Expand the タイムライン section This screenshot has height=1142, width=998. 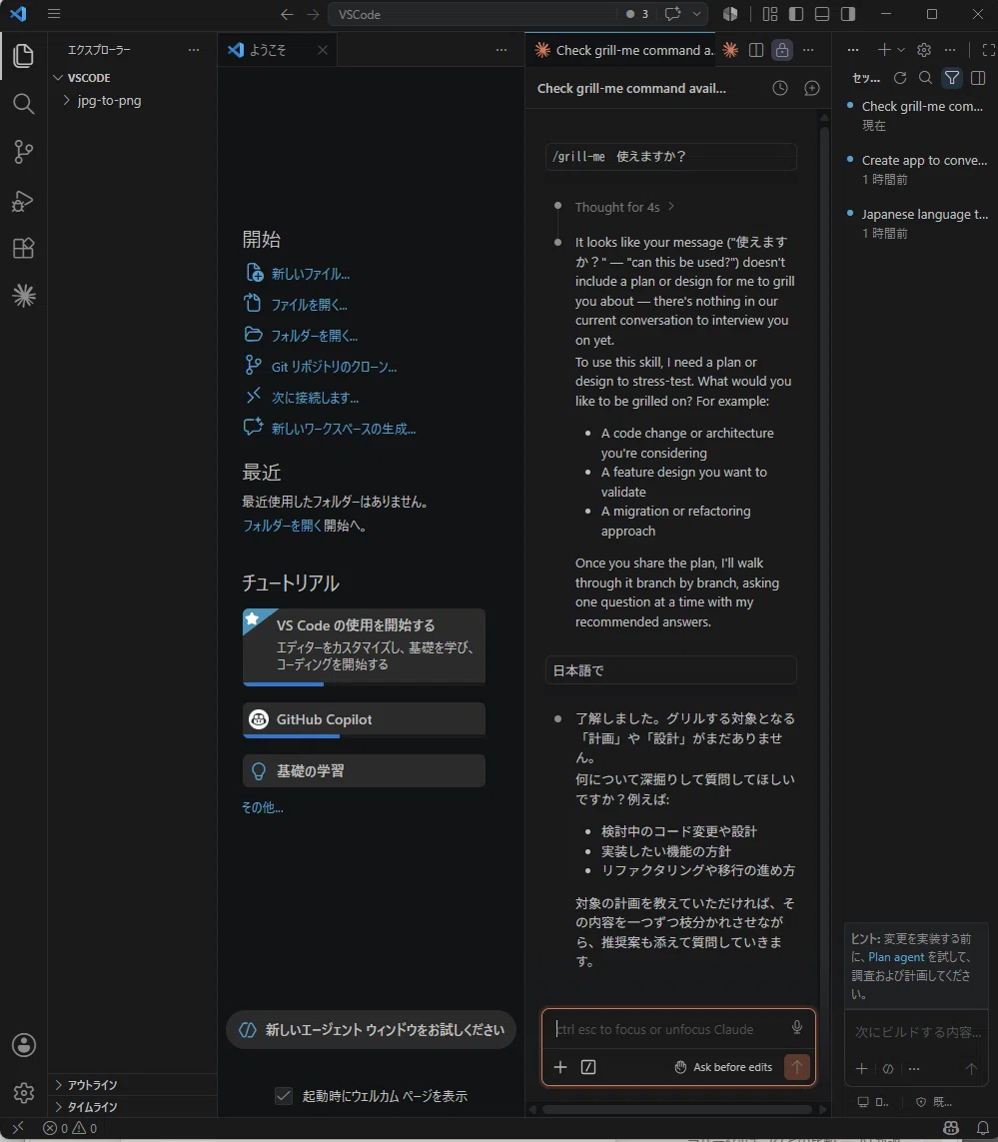[x=133, y=1106]
